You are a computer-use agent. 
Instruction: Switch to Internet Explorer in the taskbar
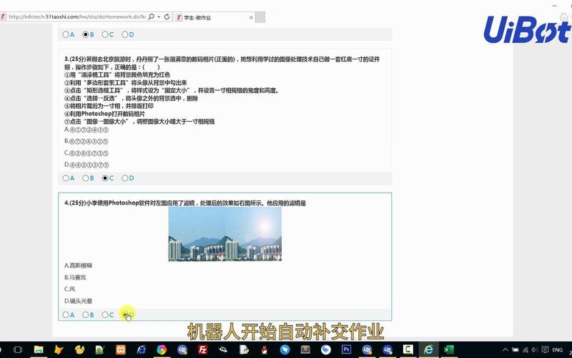[x=429, y=349]
